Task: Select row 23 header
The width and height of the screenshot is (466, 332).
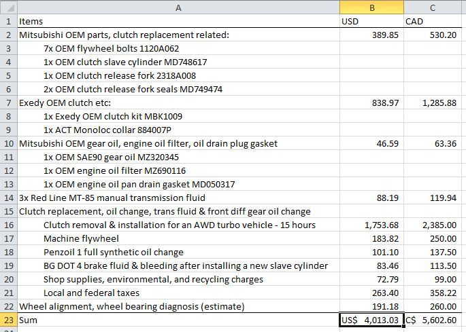Action: [8, 320]
